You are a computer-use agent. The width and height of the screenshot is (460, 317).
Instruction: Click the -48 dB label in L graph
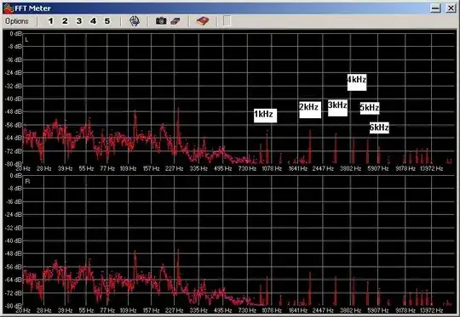(14, 112)
